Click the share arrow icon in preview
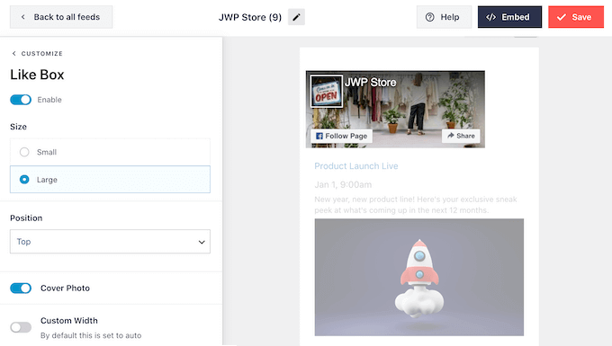Image resolution: width=612 pixels, height=346 pixels. coord(450,136)
